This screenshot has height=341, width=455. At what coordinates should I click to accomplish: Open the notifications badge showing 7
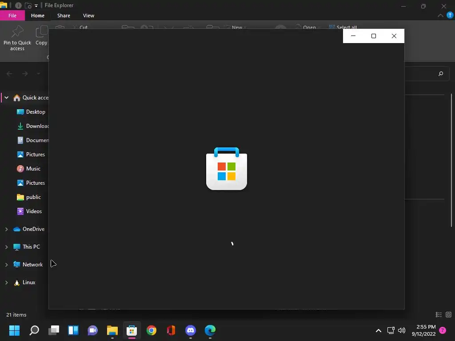(443, 330)
